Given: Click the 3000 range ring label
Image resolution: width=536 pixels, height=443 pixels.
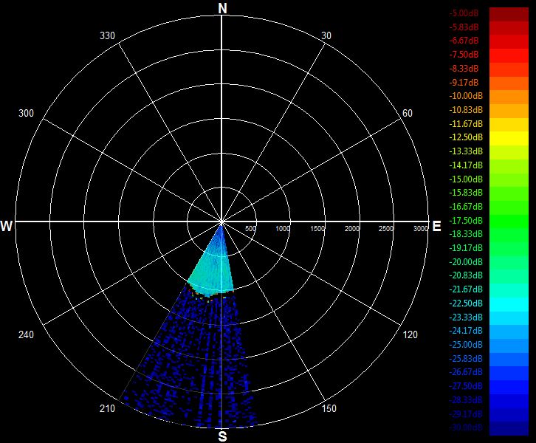Looking at the screenshot, I should (x=421, y=229).
